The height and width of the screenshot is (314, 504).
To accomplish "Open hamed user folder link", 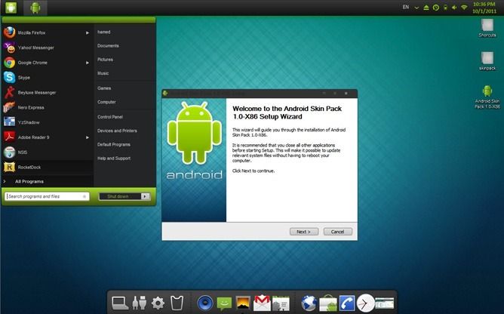I will (104, 32).
